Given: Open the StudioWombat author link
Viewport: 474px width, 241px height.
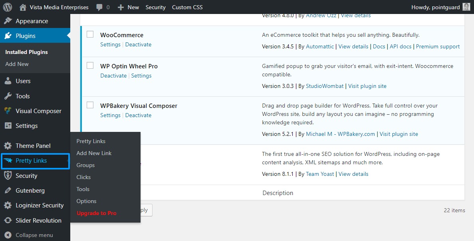Looking at the screenshot, I should point(325,86).
